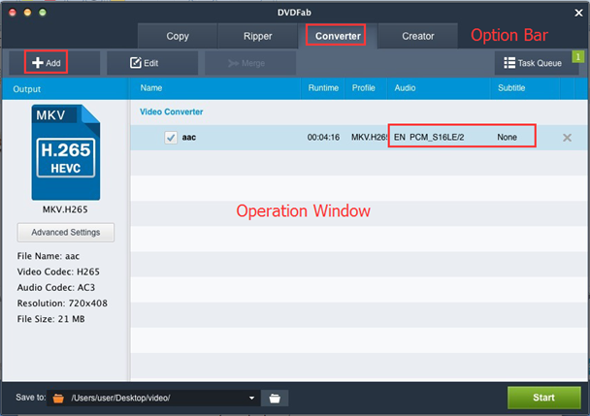Screen dimensions: 590x416
Task: Click the File Name: aac info
Action: pos(49,256)
